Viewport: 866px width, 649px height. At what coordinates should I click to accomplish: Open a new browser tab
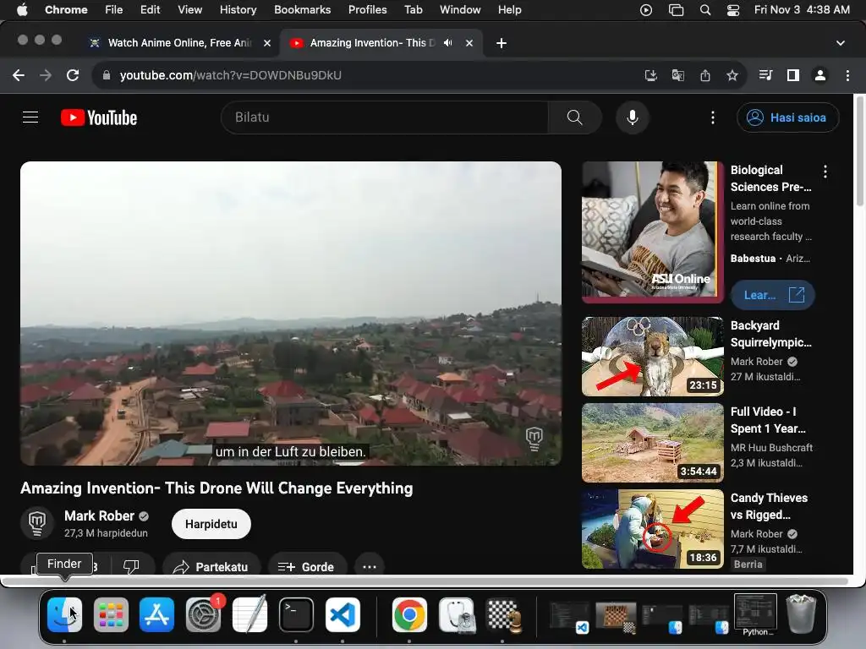[x=501, y=43]
